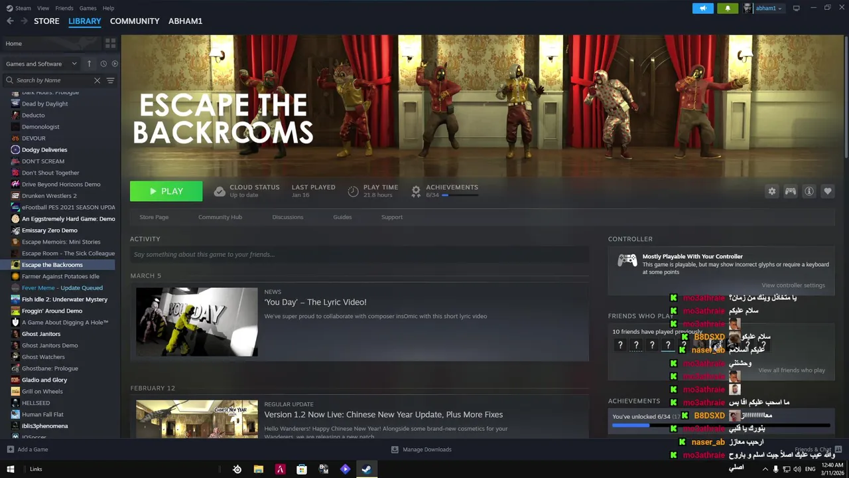Click the Home library button

click(x=52, y=43)
